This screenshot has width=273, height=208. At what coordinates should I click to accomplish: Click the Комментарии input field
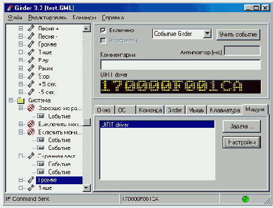181,65
